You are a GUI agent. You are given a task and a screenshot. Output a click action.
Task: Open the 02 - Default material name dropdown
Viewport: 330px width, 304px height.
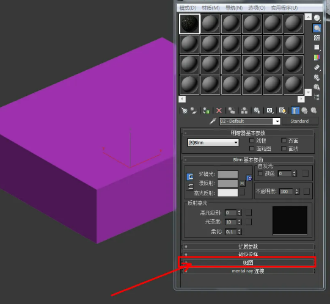(x=277, y=121)
